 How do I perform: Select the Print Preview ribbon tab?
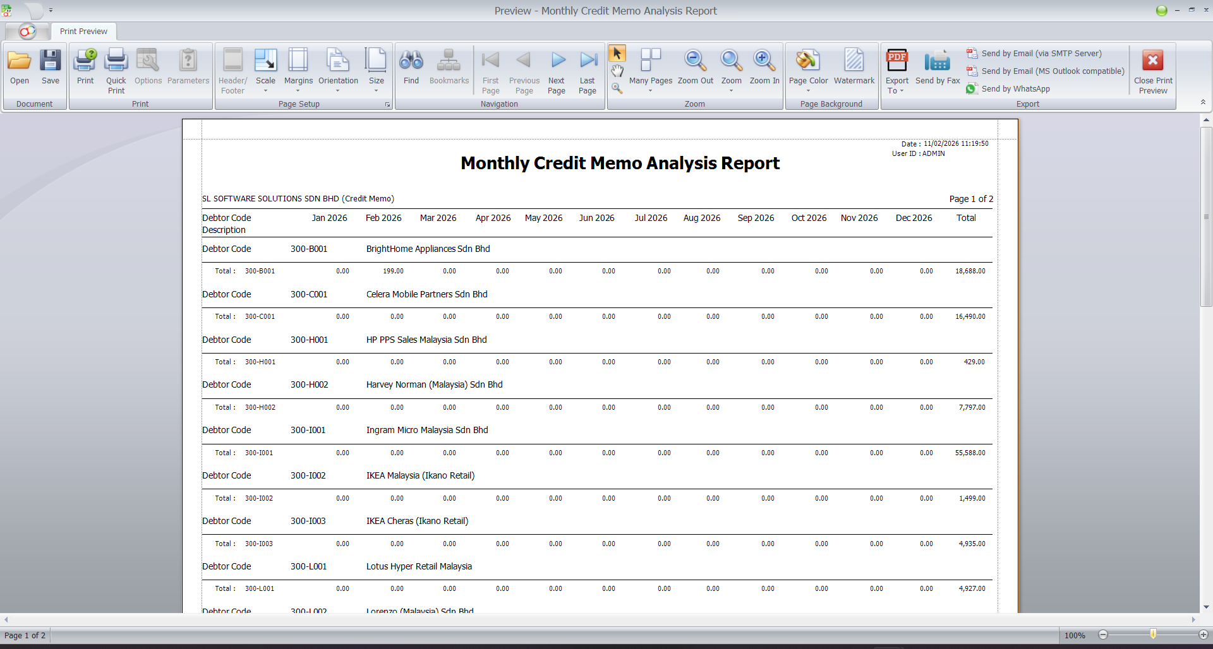83,31
